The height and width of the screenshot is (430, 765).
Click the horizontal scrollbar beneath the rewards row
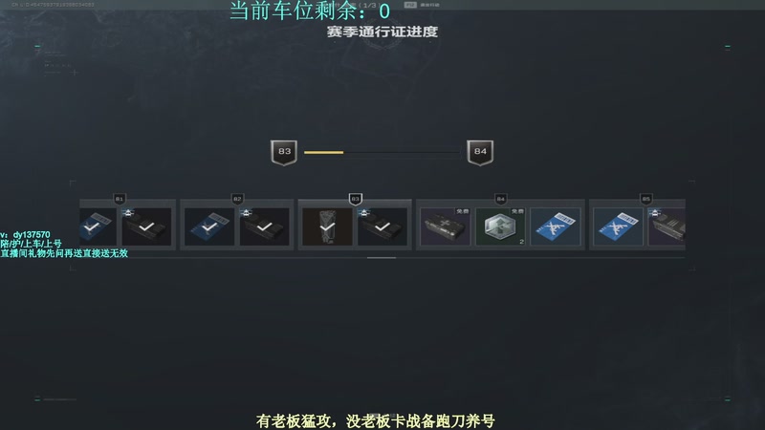point(382,258)
